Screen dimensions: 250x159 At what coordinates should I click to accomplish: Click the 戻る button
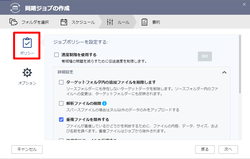[205, 150]
